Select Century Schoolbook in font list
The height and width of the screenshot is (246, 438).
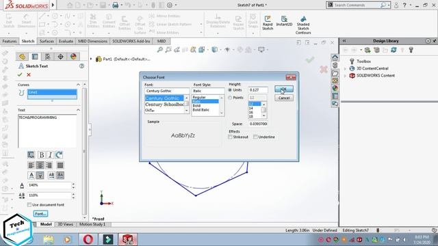point(164,105)
